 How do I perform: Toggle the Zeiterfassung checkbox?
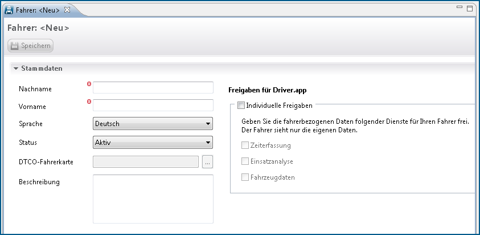pos(245,145)
